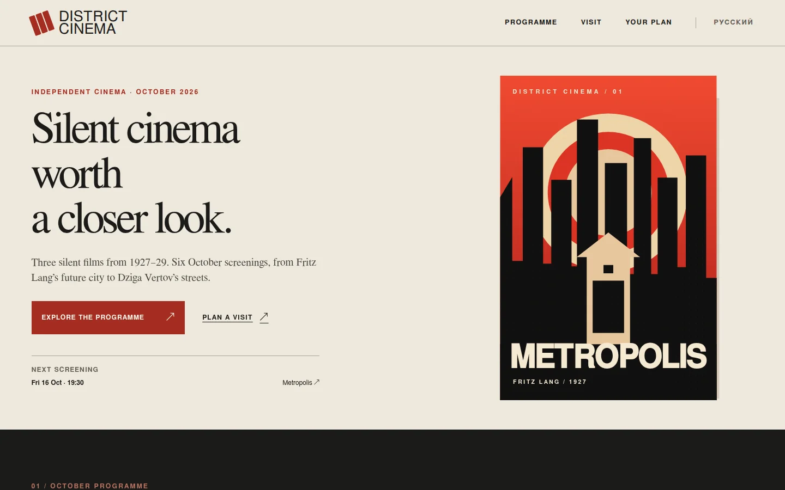Click the District Cinema wordmark text

pyautogui.click(x=93, y=23)
